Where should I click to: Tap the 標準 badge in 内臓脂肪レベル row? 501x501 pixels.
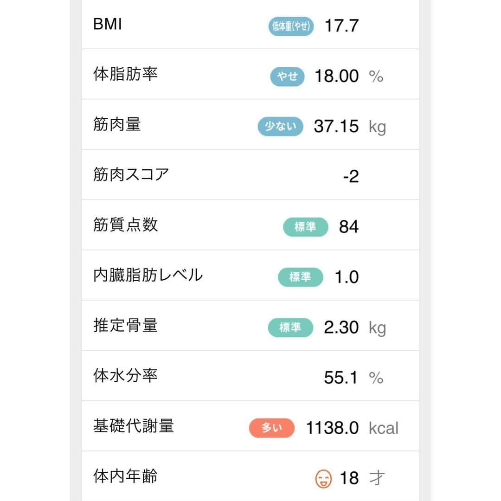pos(300,277)
